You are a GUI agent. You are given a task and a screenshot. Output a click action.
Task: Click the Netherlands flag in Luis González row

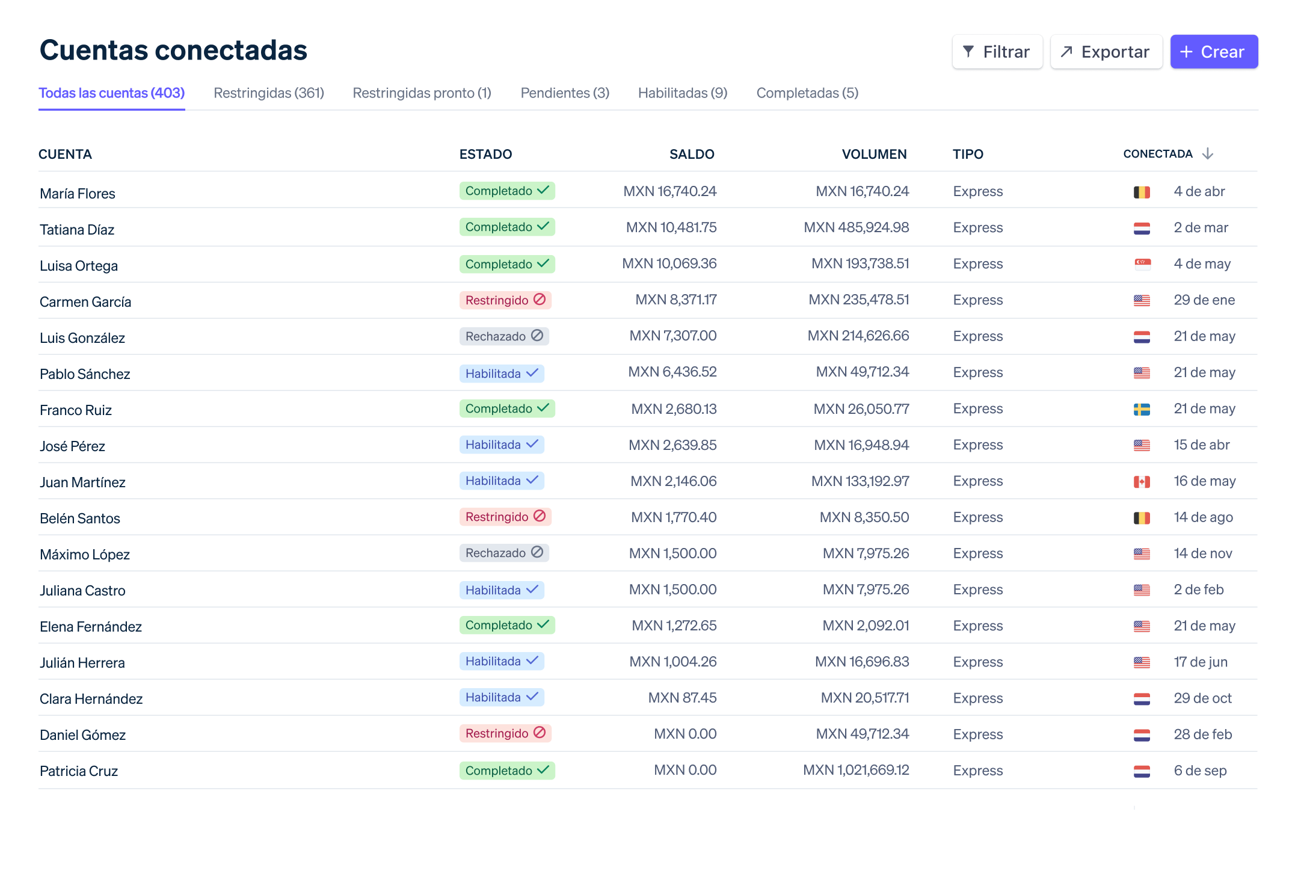coord(1142,336)
